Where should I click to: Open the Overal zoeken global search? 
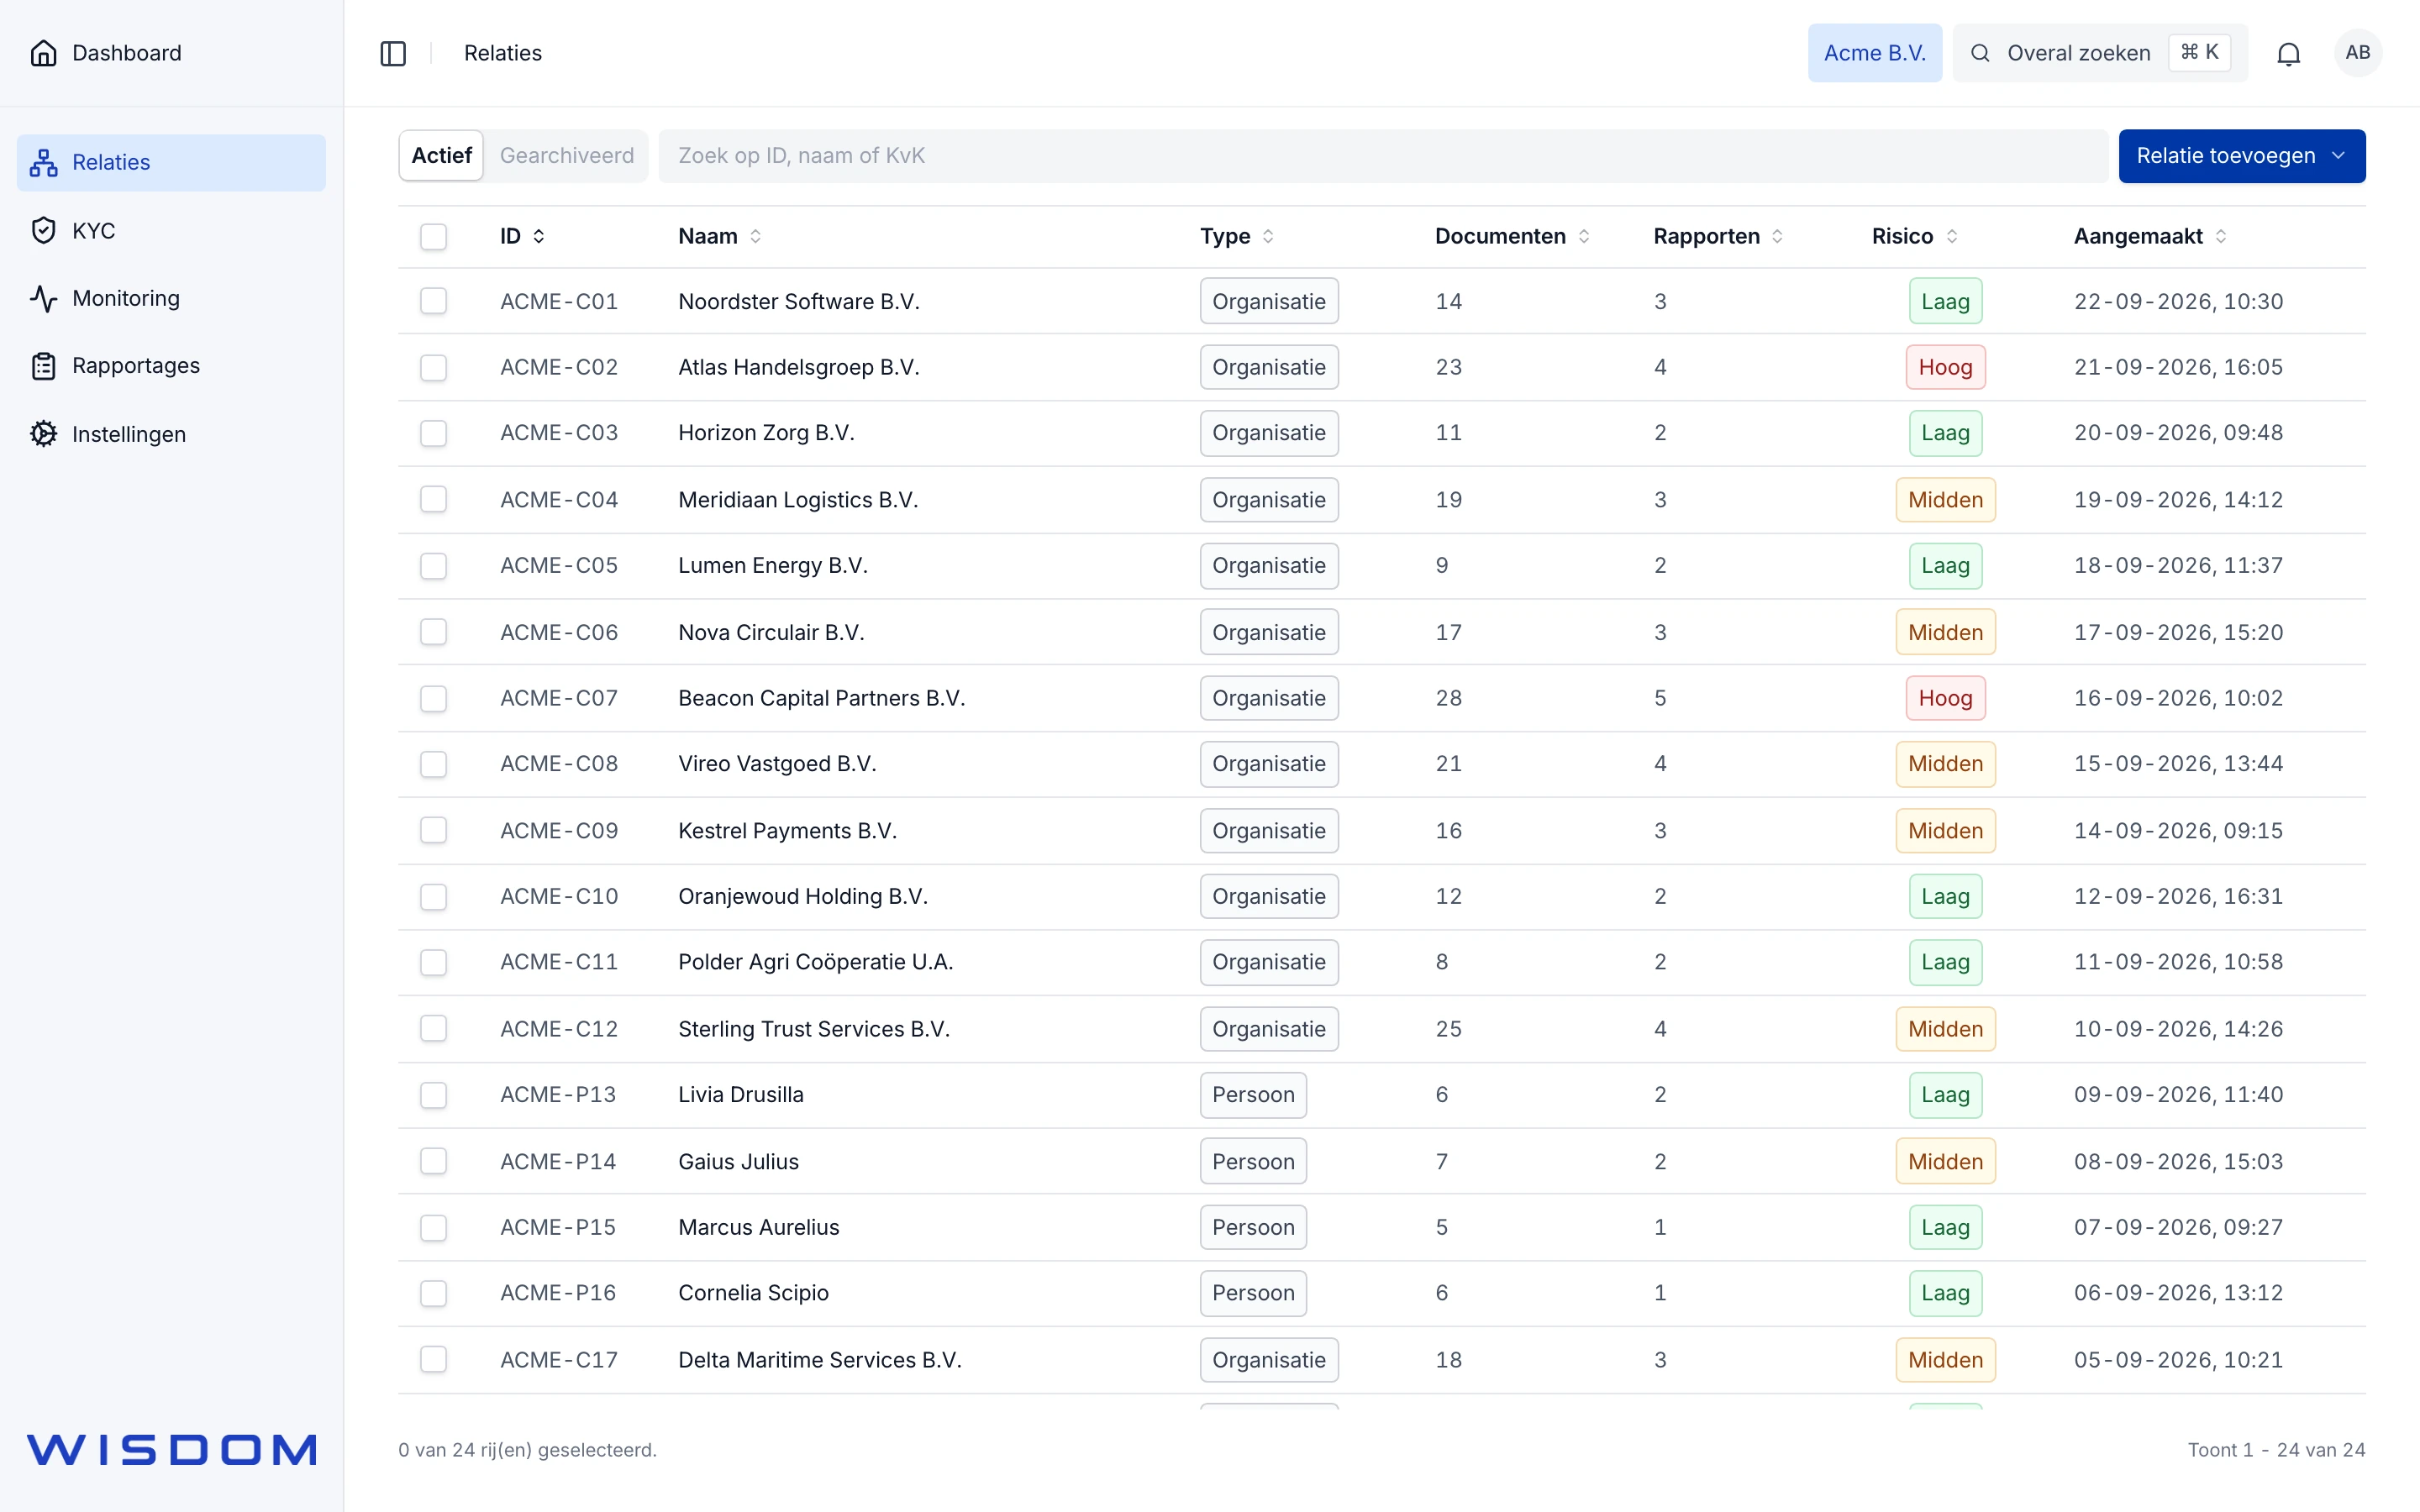[x=2099, y=53]
